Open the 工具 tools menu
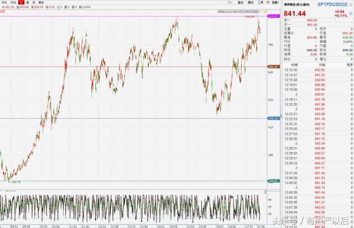354x228 pixels. pyautogui.click(x=261, y=2)
